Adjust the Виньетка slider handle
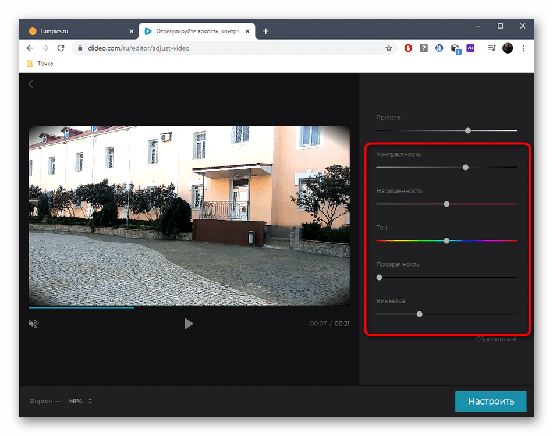This screenshot has height=436, width=553. 419,314
